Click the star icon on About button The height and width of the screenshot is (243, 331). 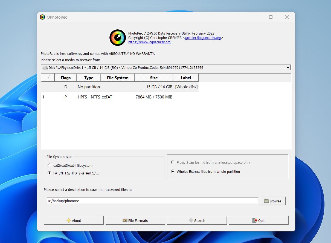click(69, 221)
